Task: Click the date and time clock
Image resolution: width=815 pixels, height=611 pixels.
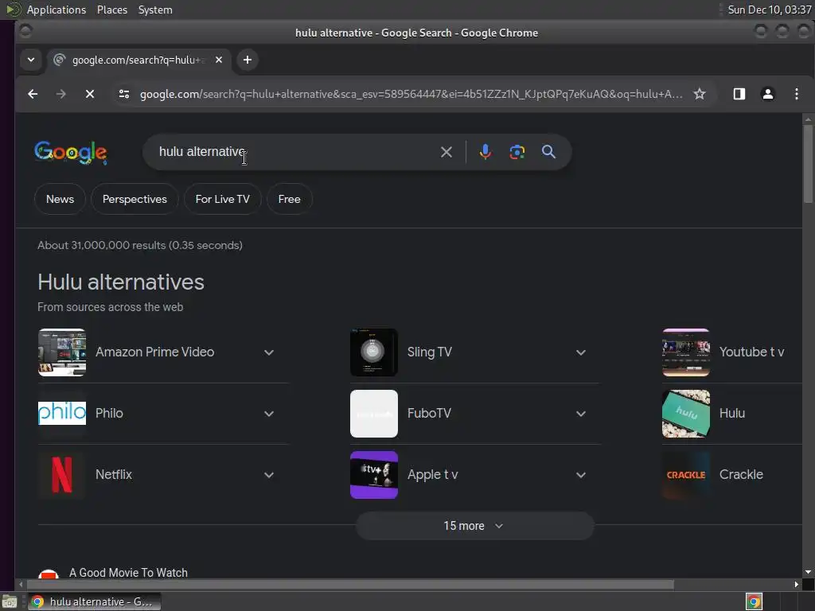Action: click(x=770, y=10)
